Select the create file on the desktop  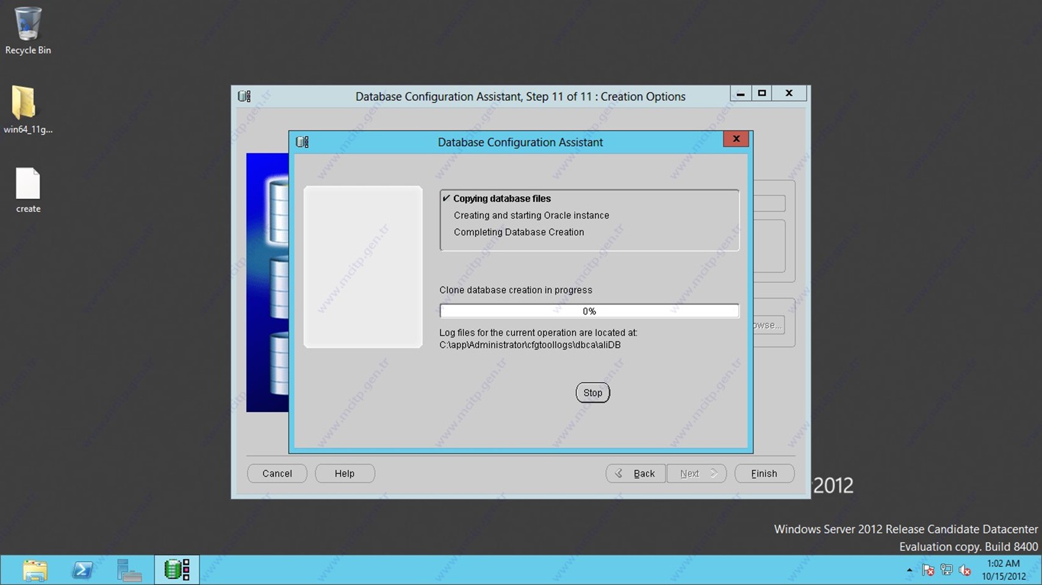(x=27, y=190)
